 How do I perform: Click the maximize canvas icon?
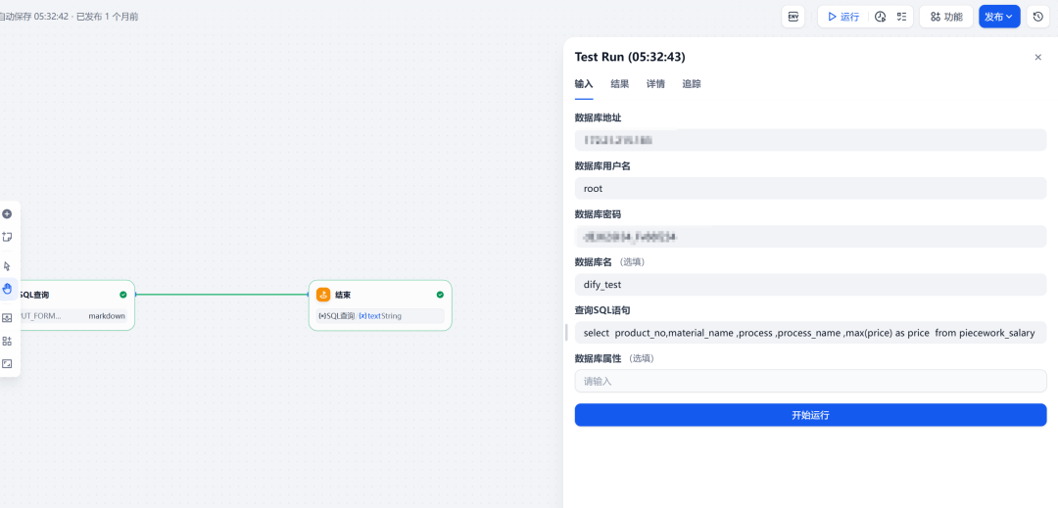click(7, 364)
